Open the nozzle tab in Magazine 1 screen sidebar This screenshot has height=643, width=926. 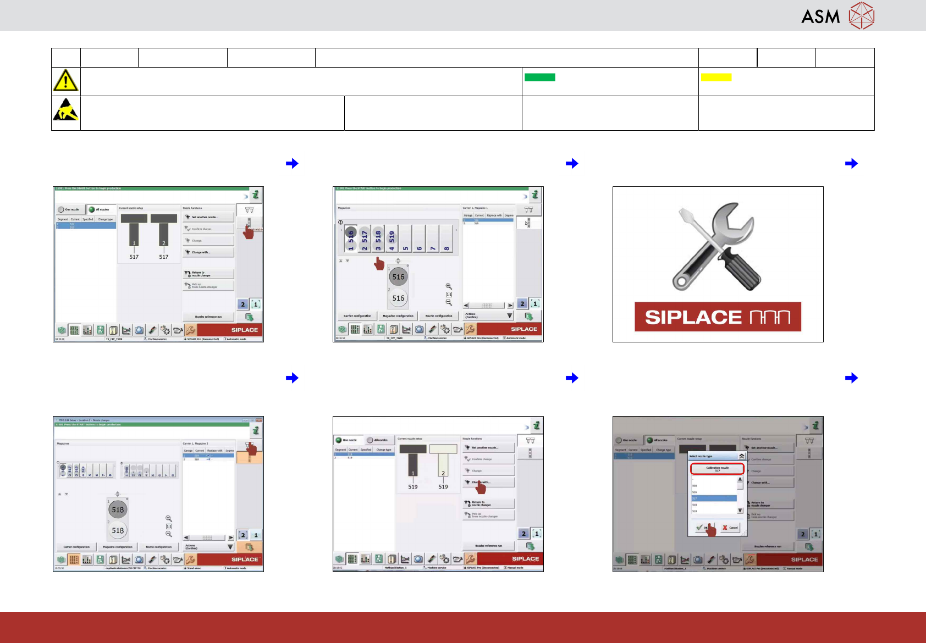coord(529,210)
